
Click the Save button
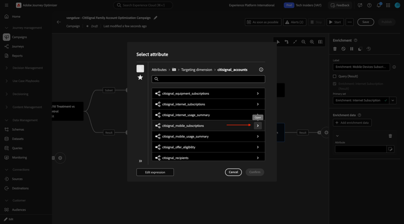click(366, 22)
